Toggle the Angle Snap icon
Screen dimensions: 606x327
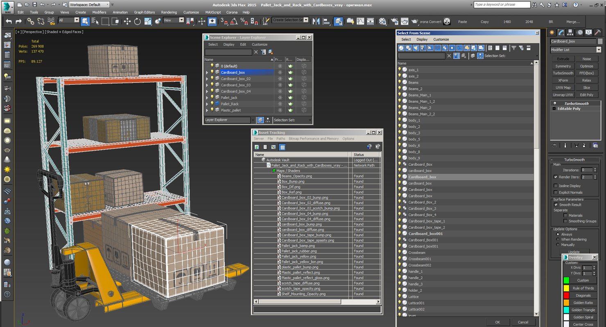point(234,21)
